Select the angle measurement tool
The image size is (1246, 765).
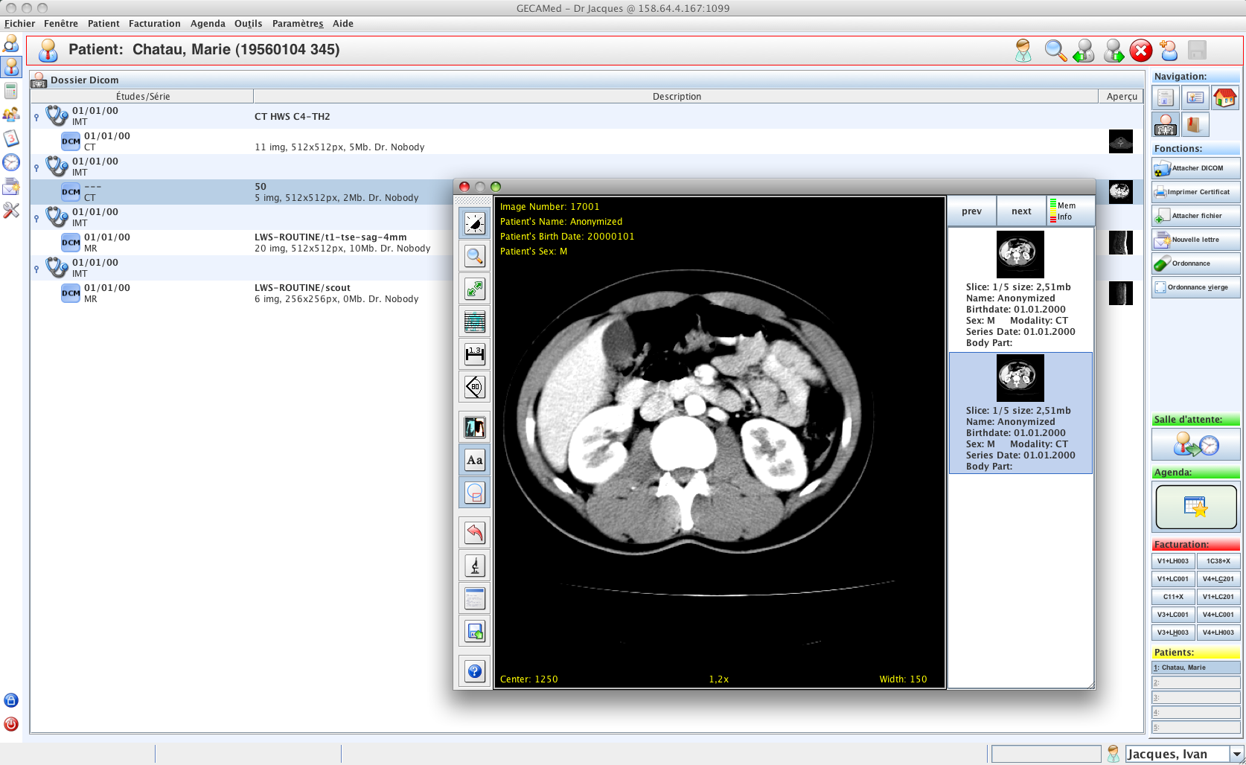(x=474, y=387)
